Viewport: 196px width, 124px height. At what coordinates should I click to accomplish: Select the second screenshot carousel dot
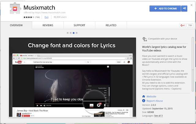(71, 33)
